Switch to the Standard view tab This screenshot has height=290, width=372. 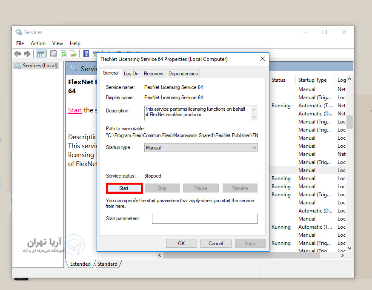[107, 264]
